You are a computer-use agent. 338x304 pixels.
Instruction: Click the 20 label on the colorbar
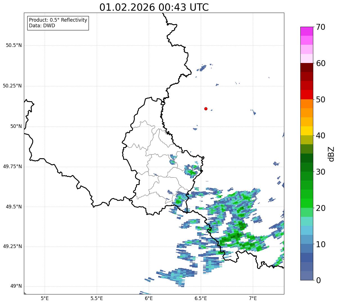pos(320,208)
